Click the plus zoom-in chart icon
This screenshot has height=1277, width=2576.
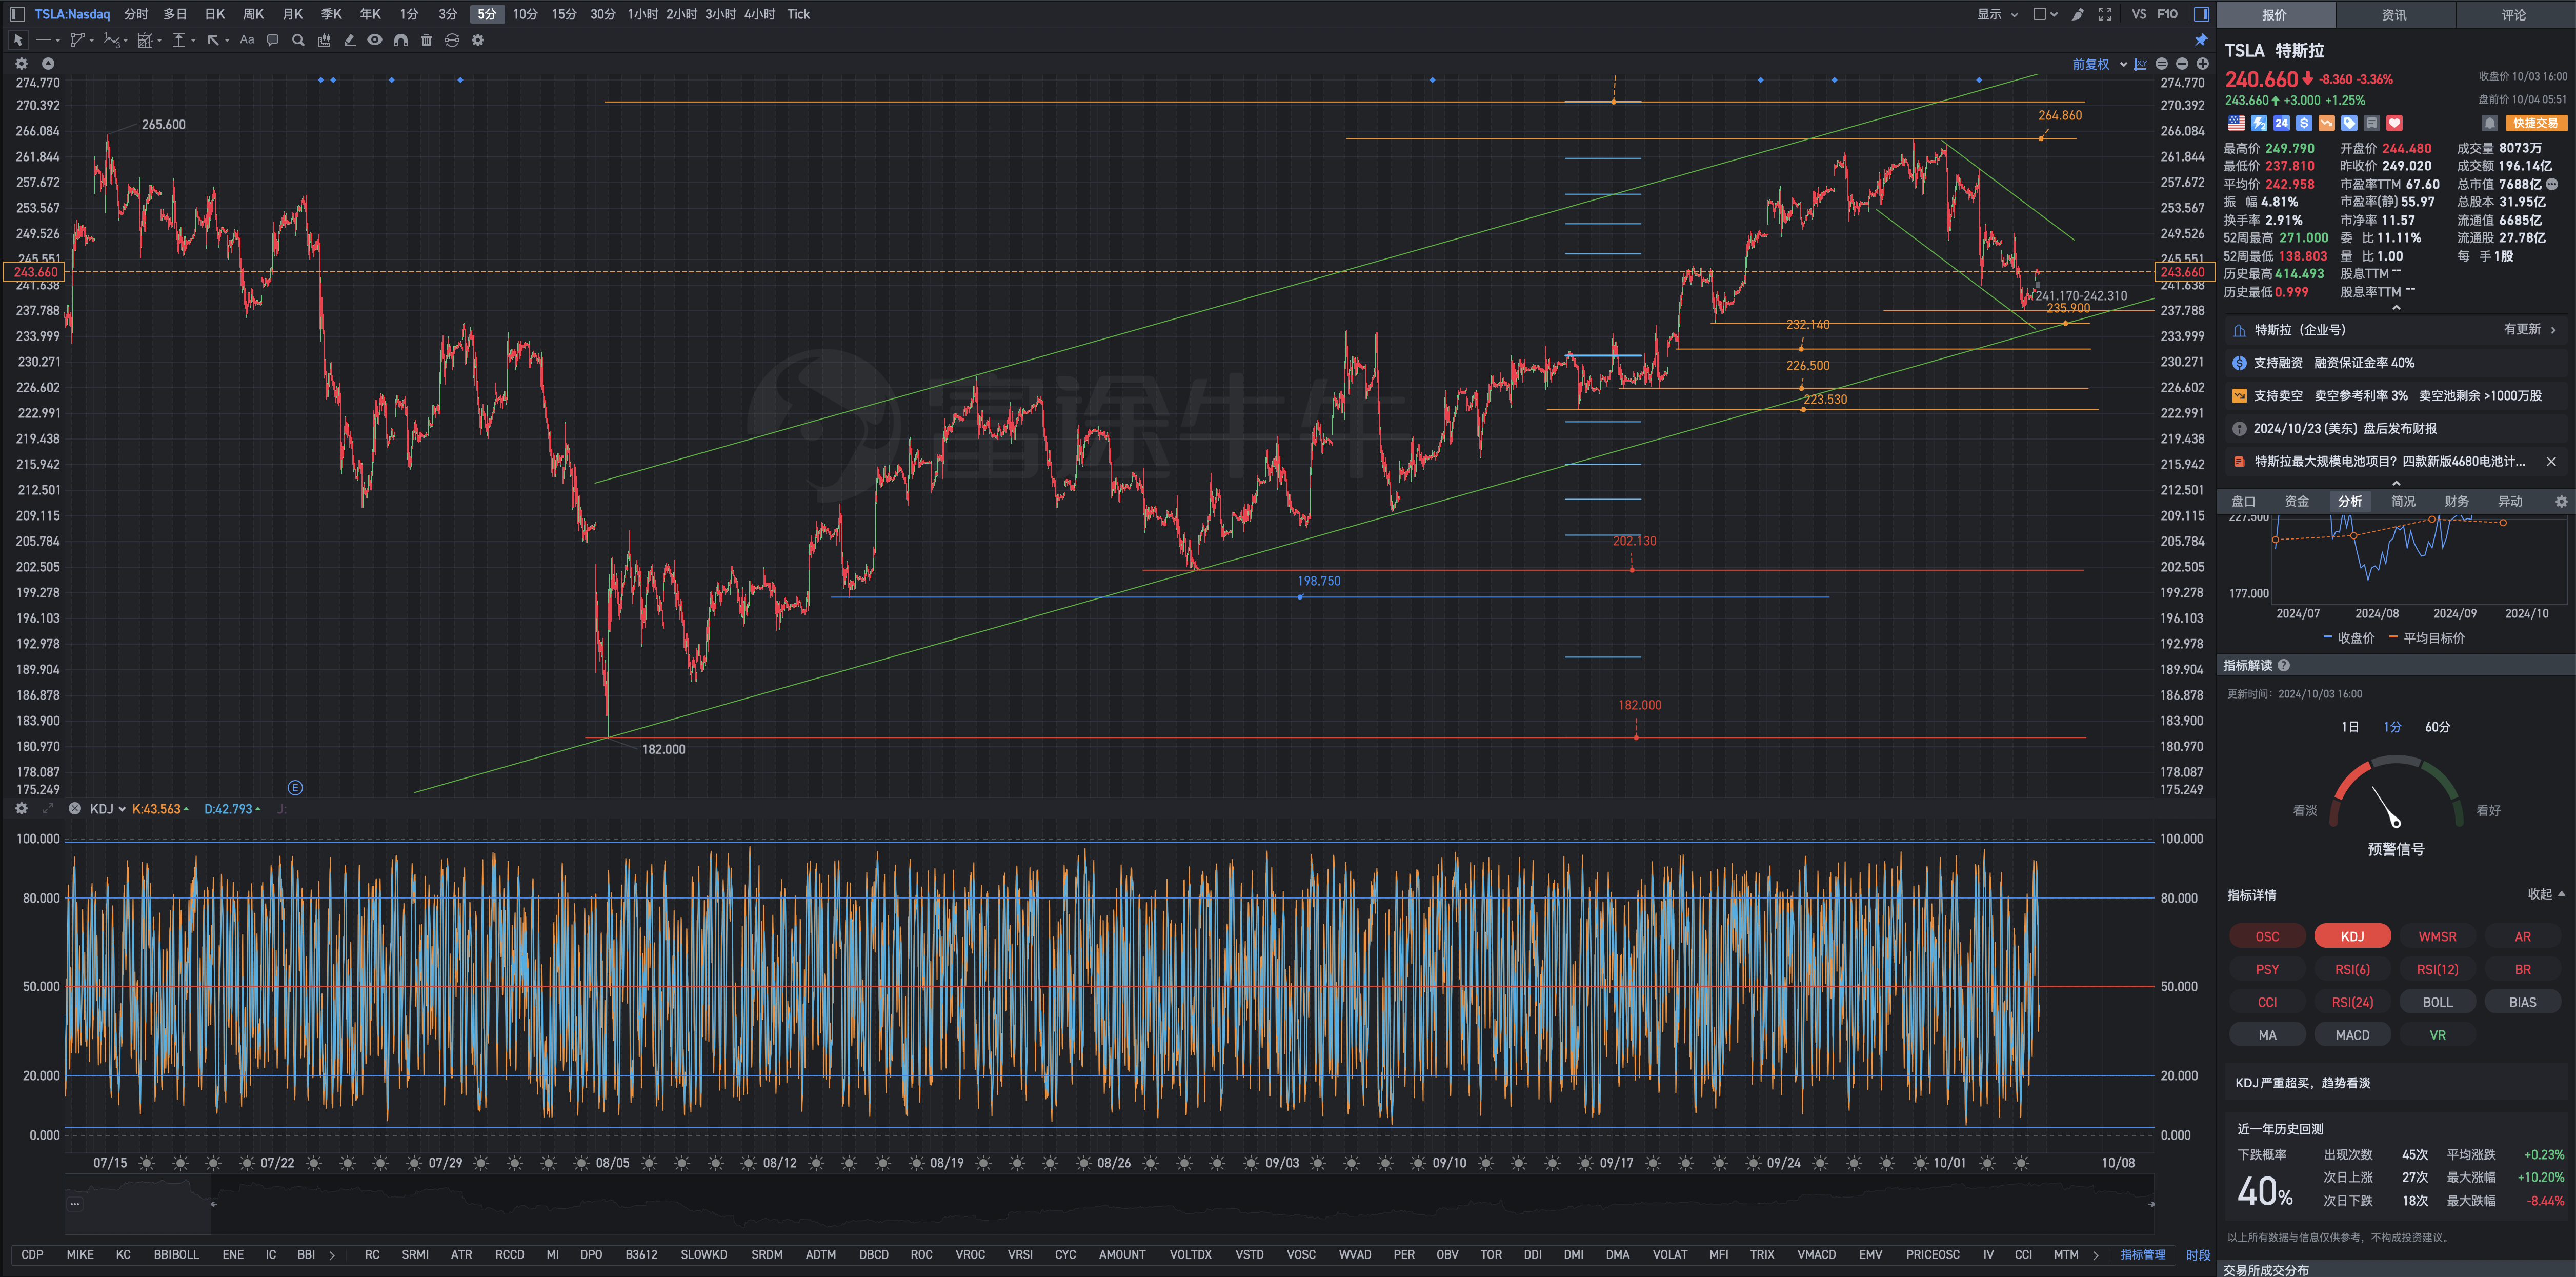tap(2202, 64)
